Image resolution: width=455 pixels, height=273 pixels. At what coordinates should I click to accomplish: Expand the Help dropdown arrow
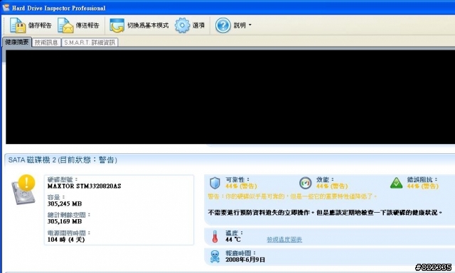[250, 26]
